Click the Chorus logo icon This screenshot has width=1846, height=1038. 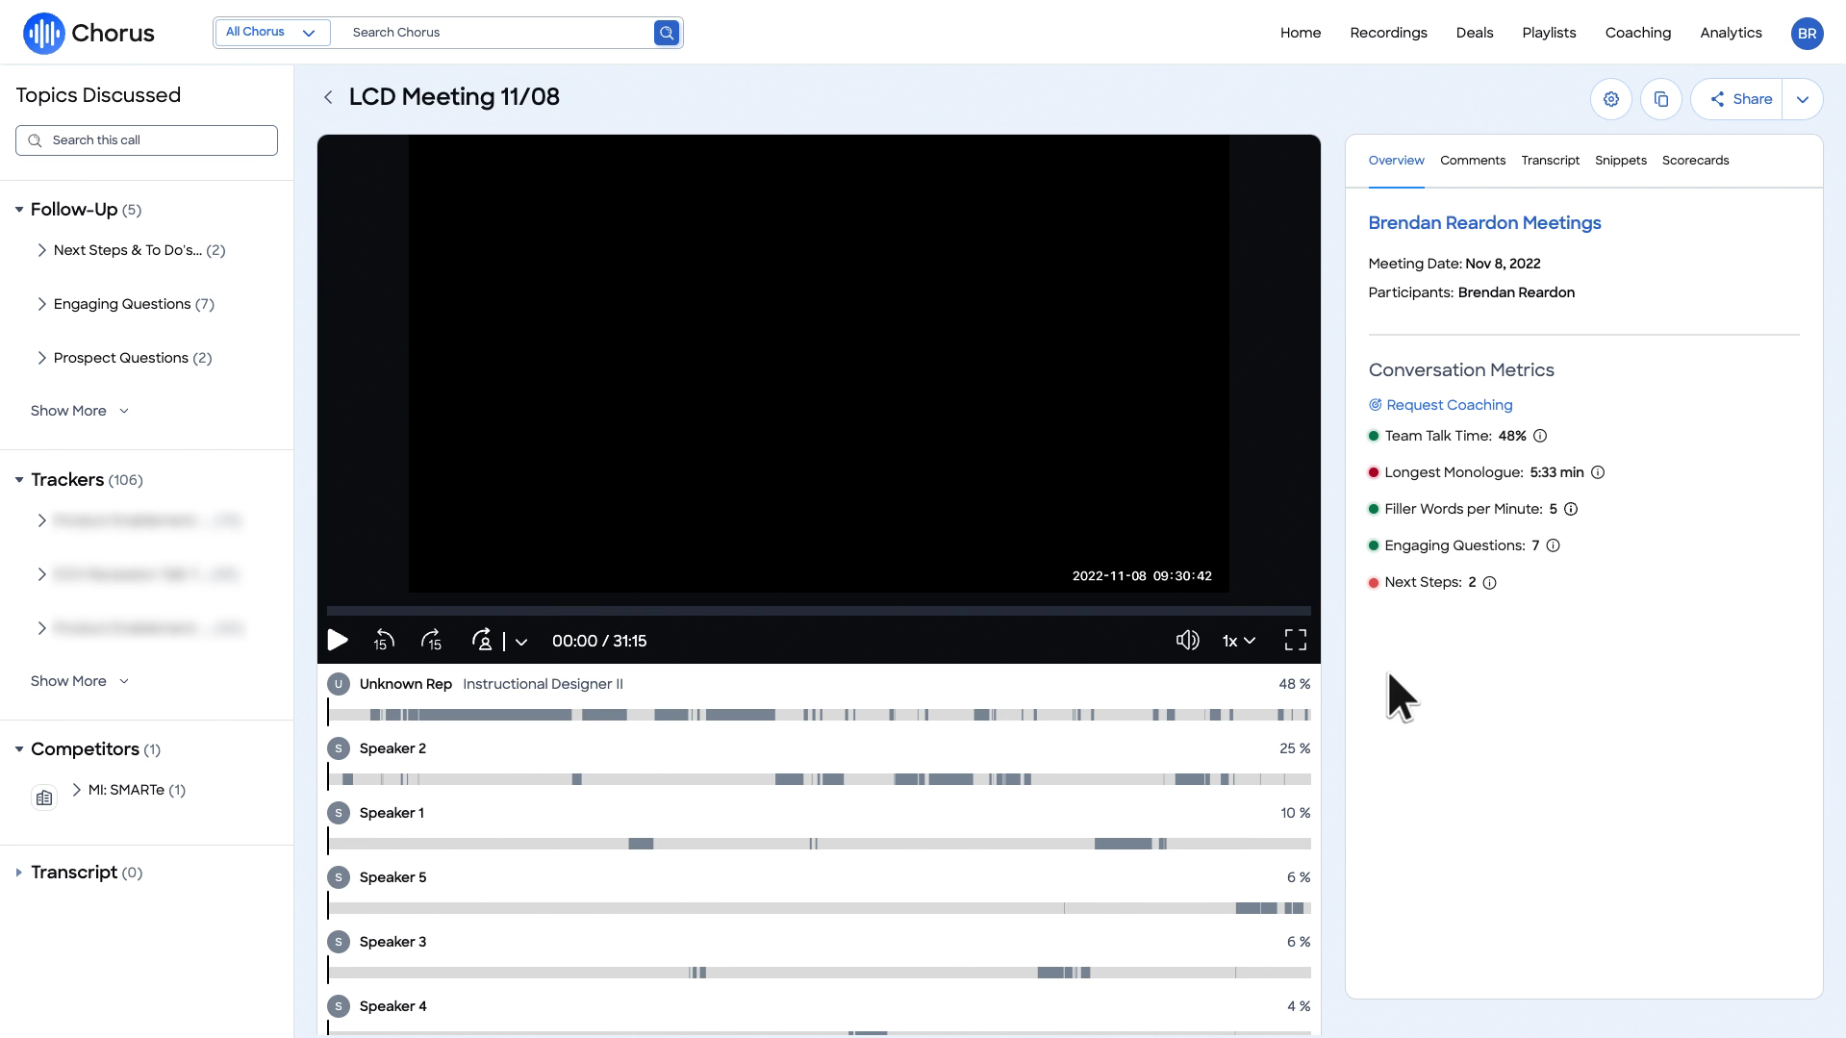[43, 33]
